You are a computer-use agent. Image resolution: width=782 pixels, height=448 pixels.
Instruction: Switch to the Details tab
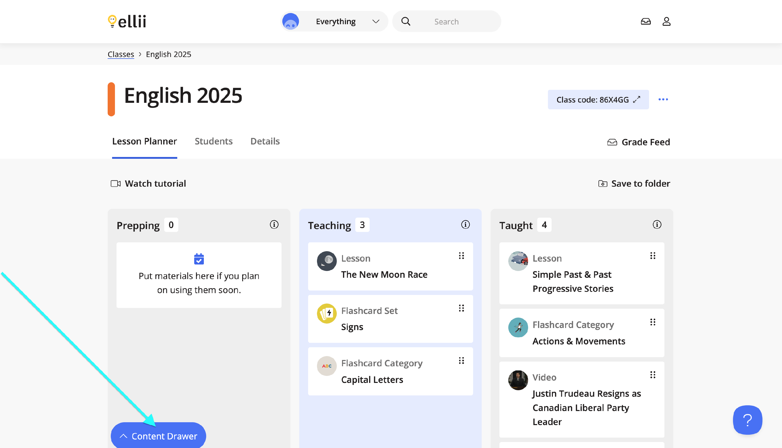click(x=265, y=141)
